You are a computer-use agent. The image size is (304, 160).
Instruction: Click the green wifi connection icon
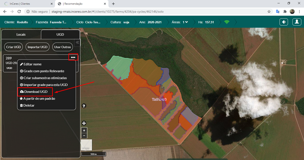click(227, 22)
